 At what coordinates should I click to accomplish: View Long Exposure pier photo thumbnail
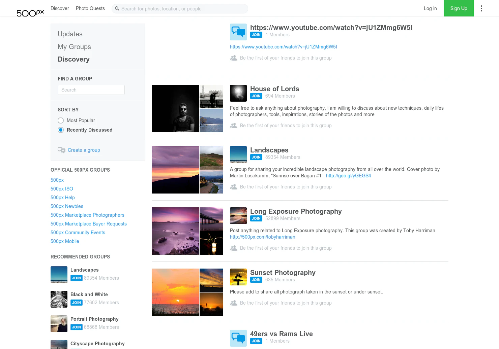point(211,219)
